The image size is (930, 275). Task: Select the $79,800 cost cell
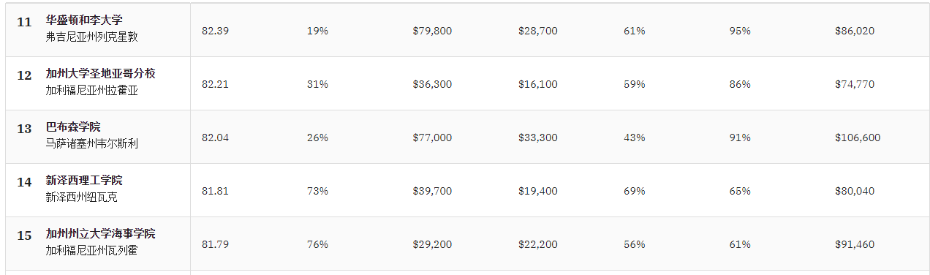coord(432,31)
